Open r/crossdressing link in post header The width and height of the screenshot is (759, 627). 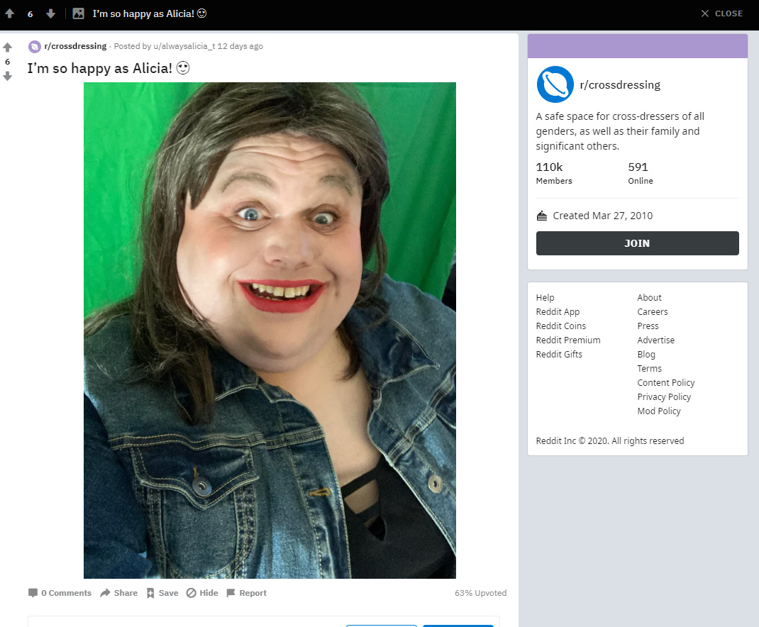tap(75, 46)
